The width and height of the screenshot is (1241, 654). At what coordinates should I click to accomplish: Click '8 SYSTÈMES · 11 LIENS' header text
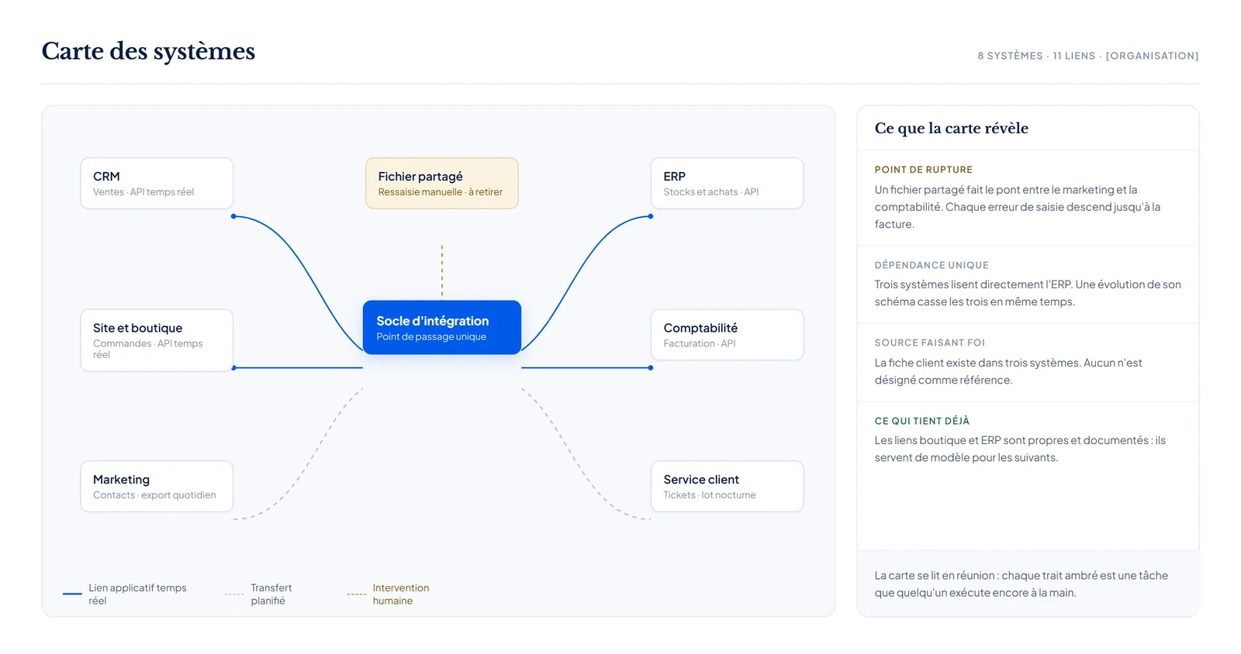[1036, 56]
